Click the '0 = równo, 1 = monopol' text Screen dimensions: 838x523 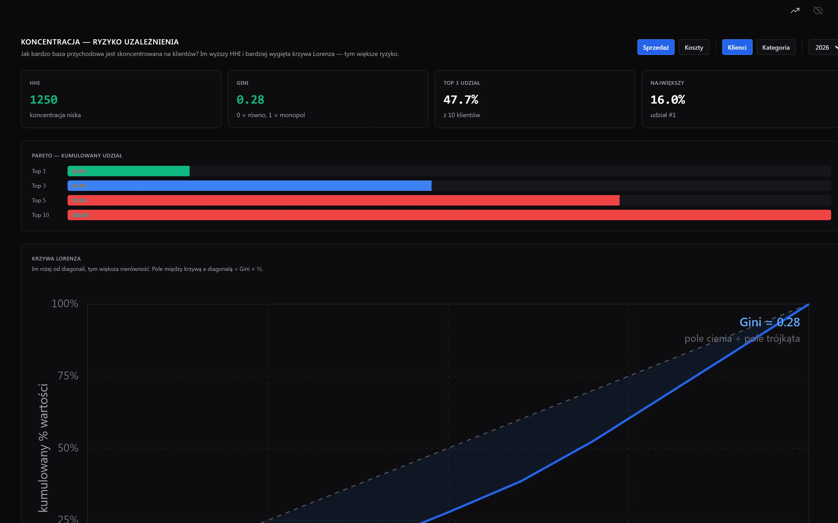click(x=271, y=115)
